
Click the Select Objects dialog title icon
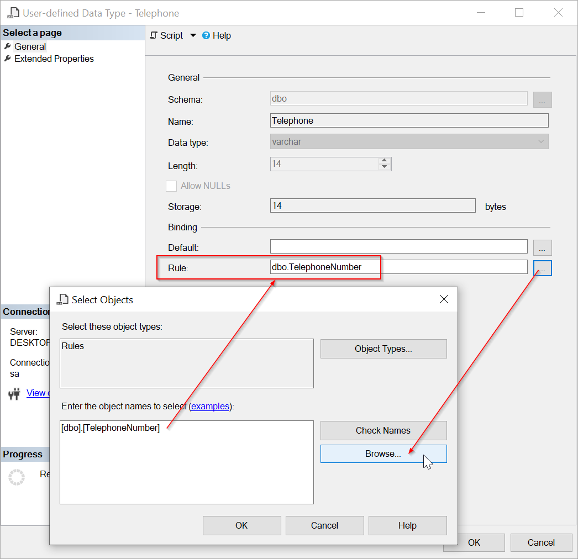point(62,299)
